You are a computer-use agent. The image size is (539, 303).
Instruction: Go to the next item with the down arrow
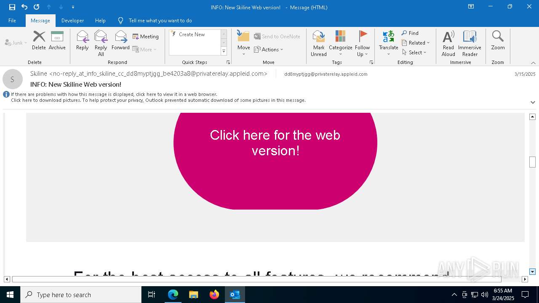coord(61,7)
